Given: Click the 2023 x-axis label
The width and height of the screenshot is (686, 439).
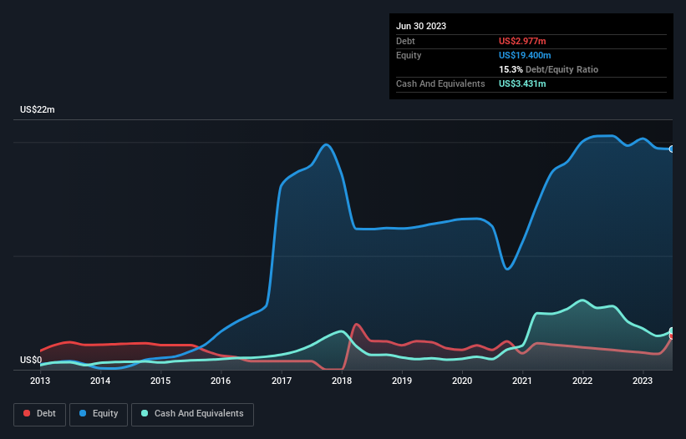Looking at the screenshot, I should pos(643,381).
